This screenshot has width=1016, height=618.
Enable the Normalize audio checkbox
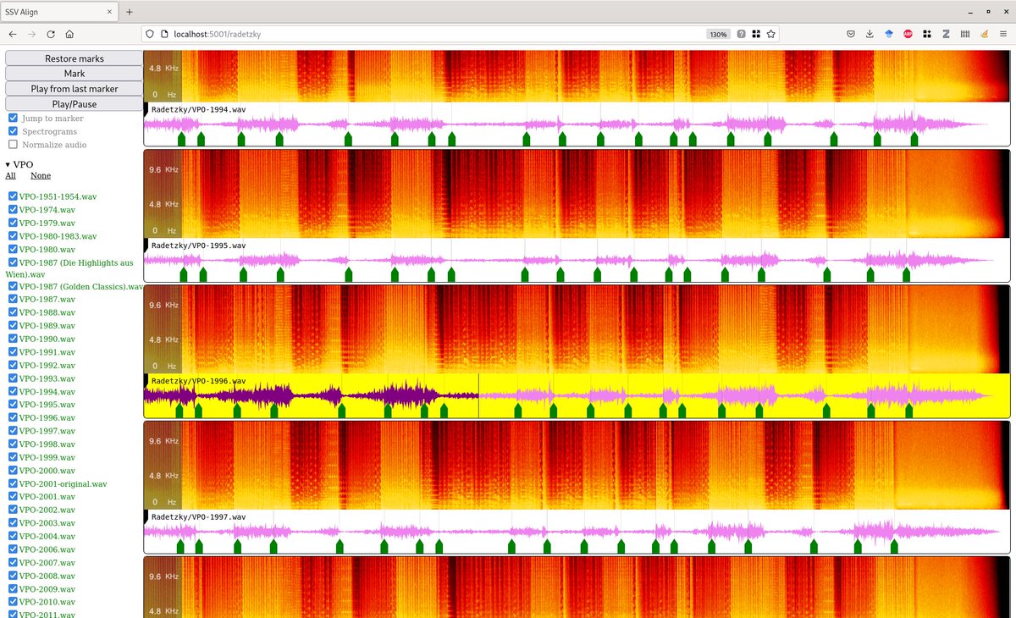13,145
